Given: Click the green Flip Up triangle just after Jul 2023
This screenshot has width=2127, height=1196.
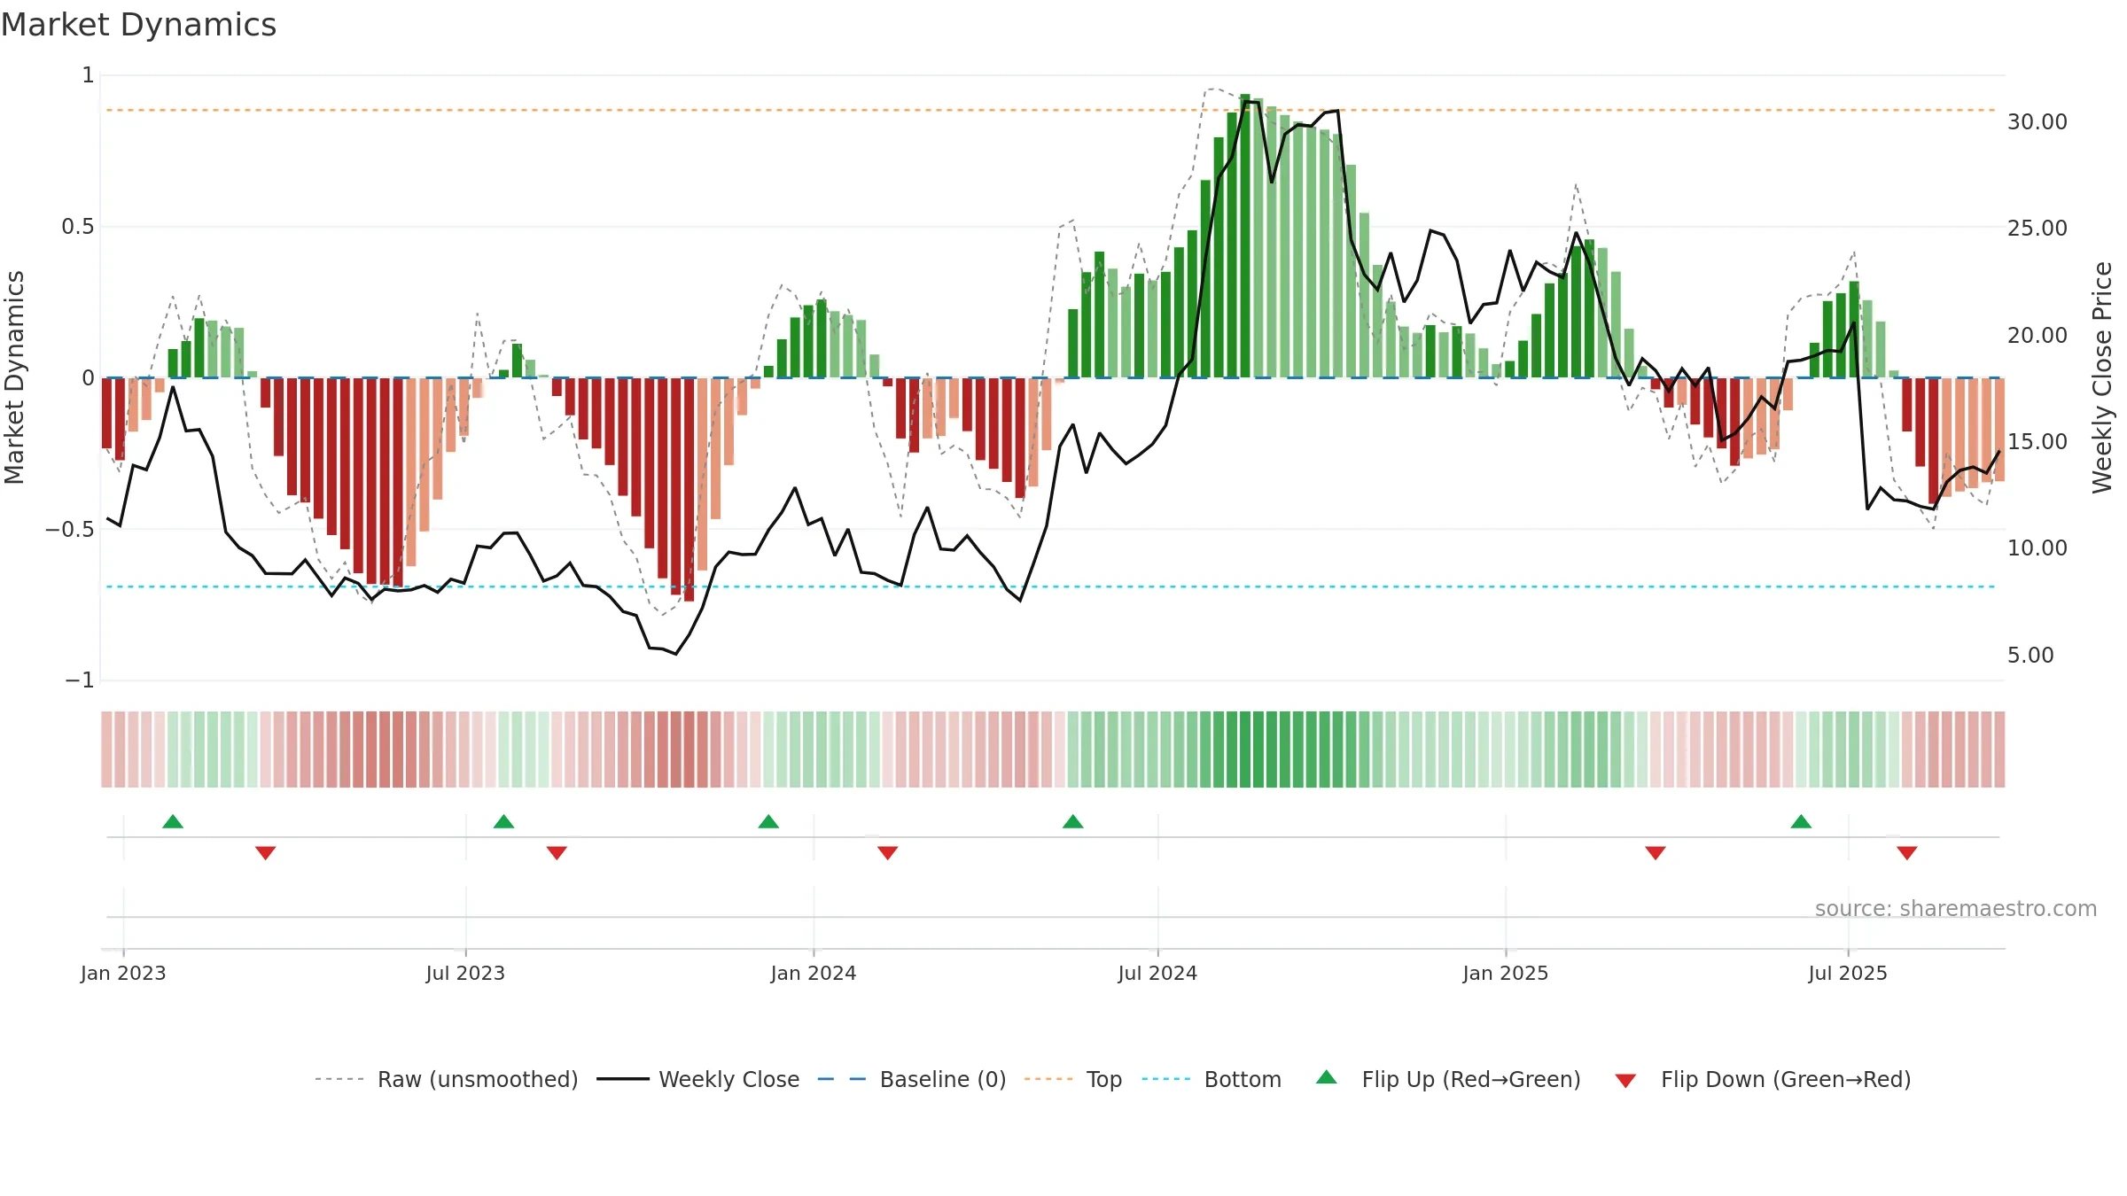Looking at the screenshot, I should pos(503,822).
